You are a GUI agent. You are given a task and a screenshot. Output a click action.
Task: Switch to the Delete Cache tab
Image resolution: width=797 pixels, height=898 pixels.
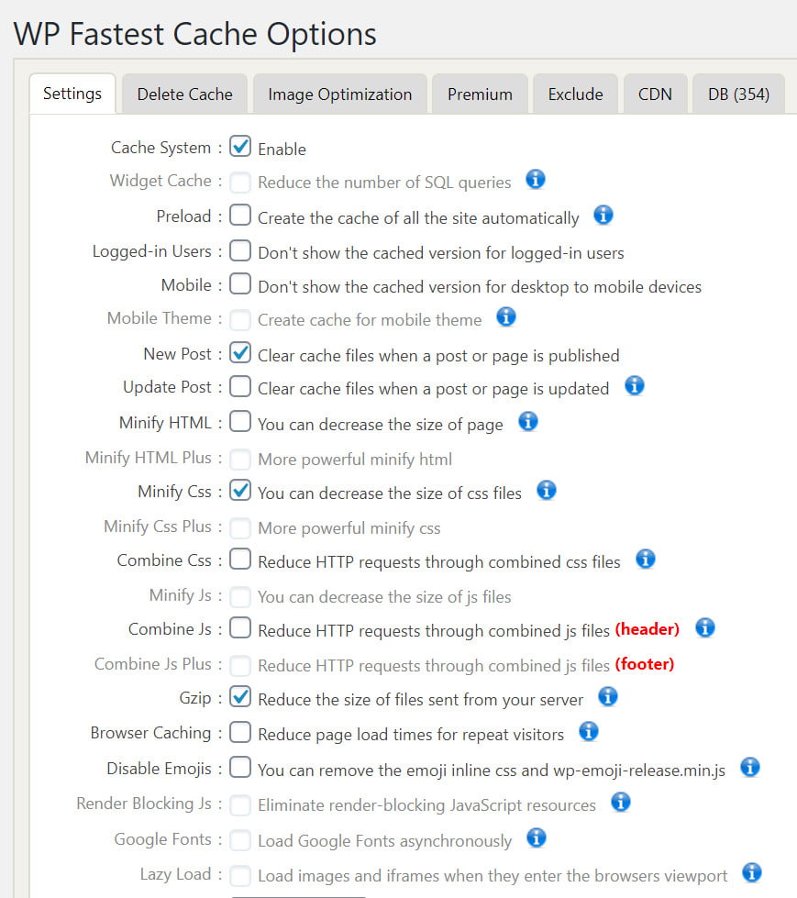[185, 94]
